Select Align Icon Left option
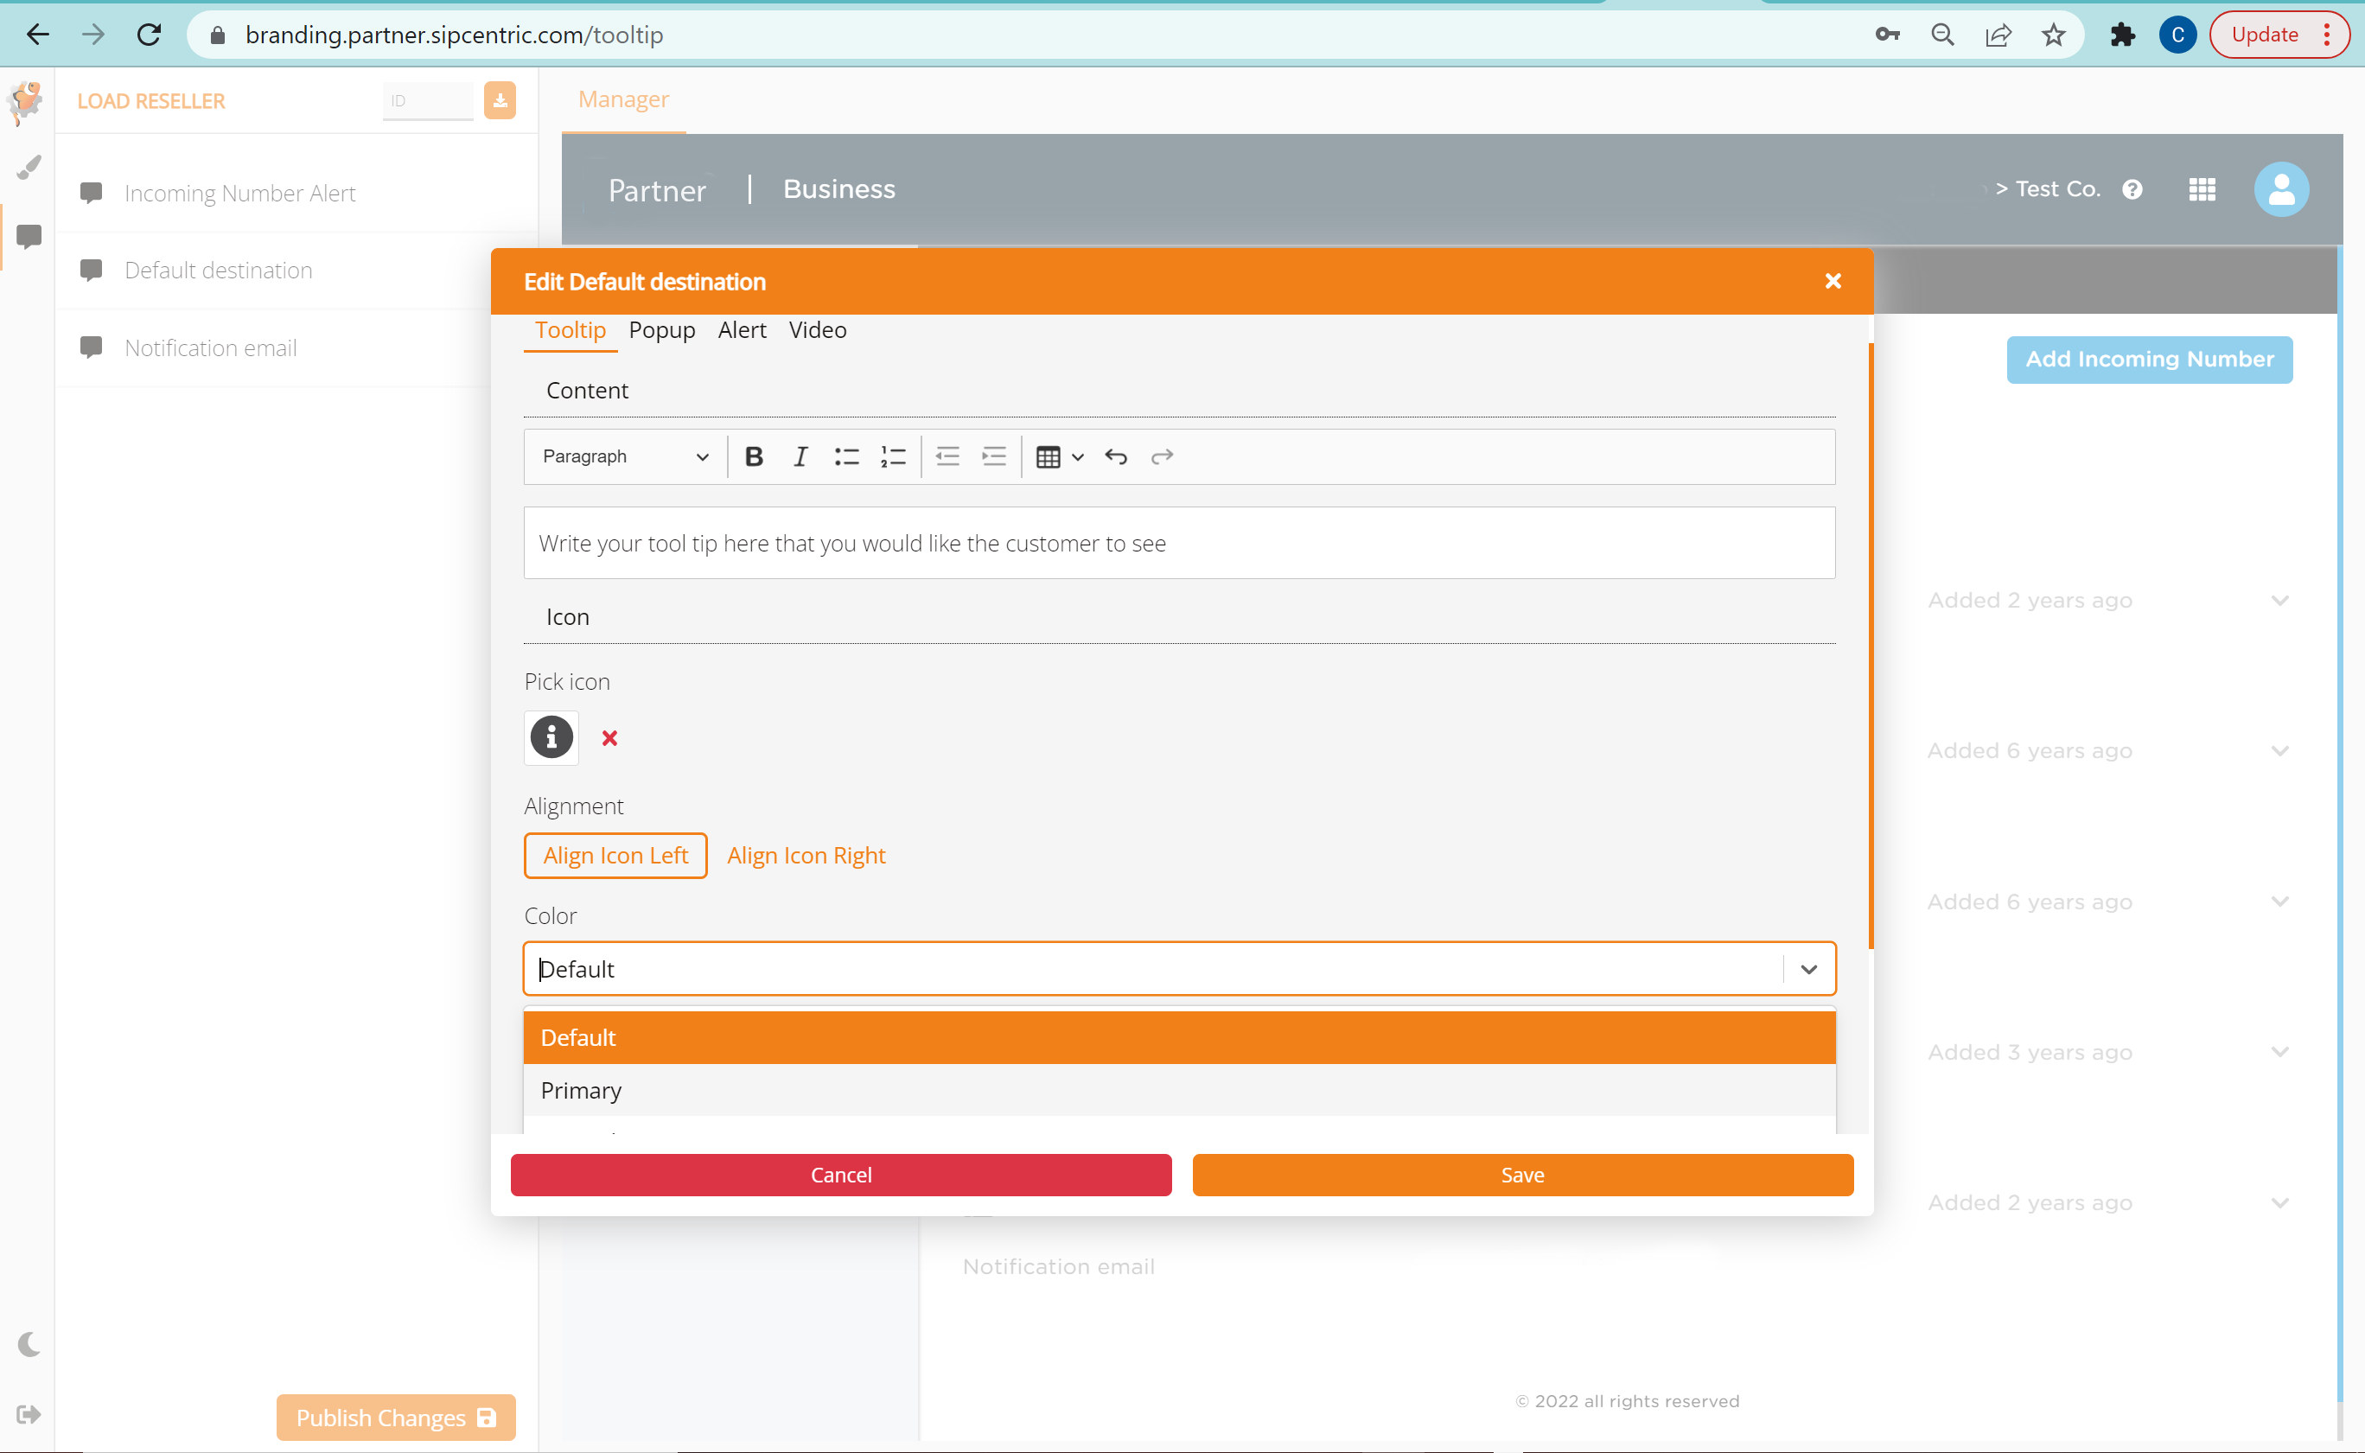Image resolution: width=2365 pixels, height=1453 pixels. pos(616,855)
